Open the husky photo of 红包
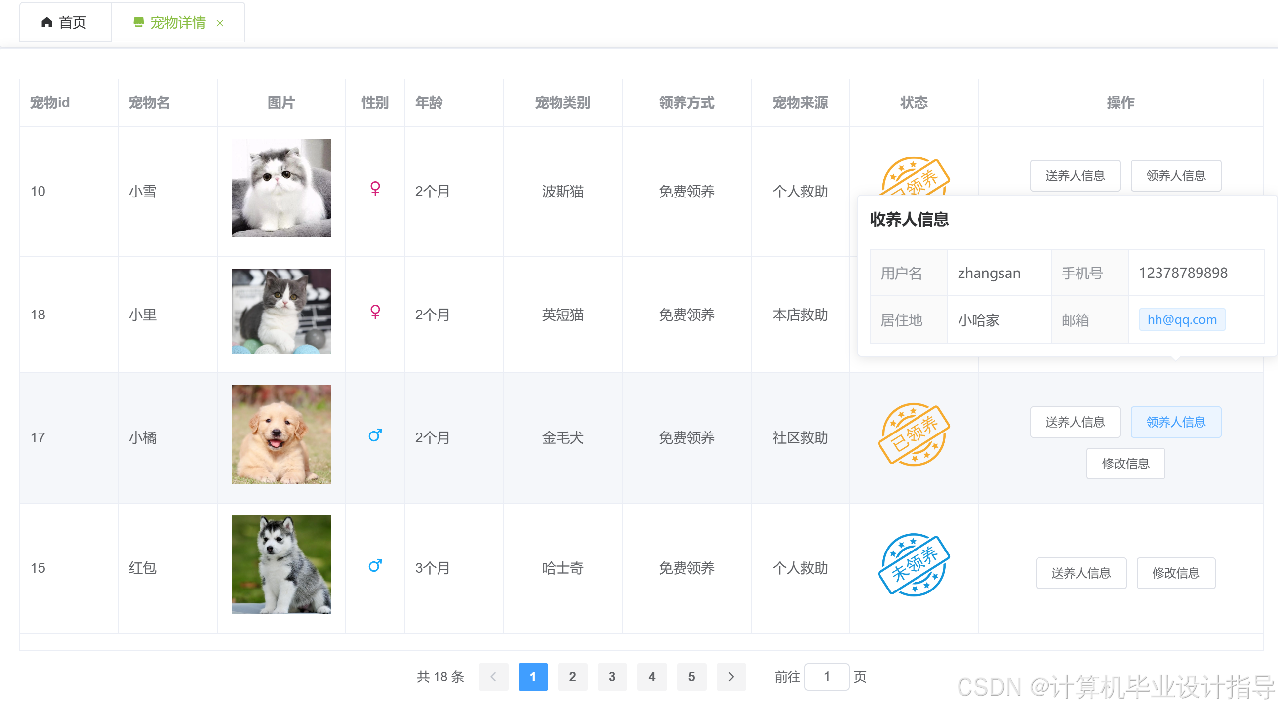 pyautogui.click(x=281, y=565)
